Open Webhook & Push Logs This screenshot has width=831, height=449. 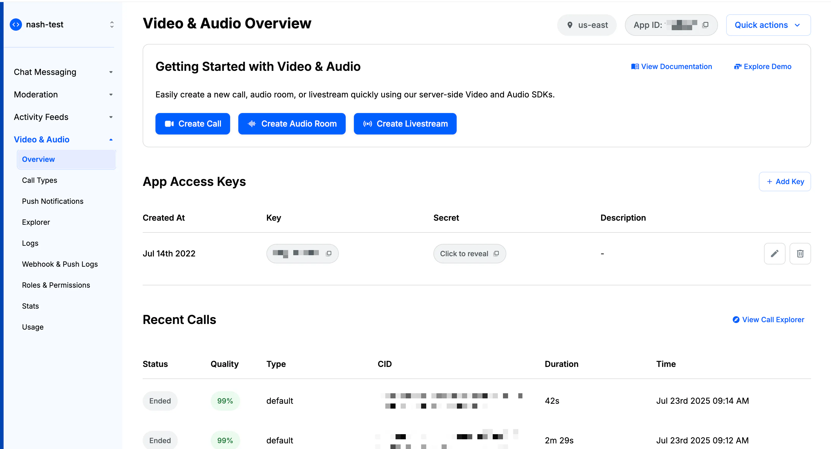[x=60, y=264]
